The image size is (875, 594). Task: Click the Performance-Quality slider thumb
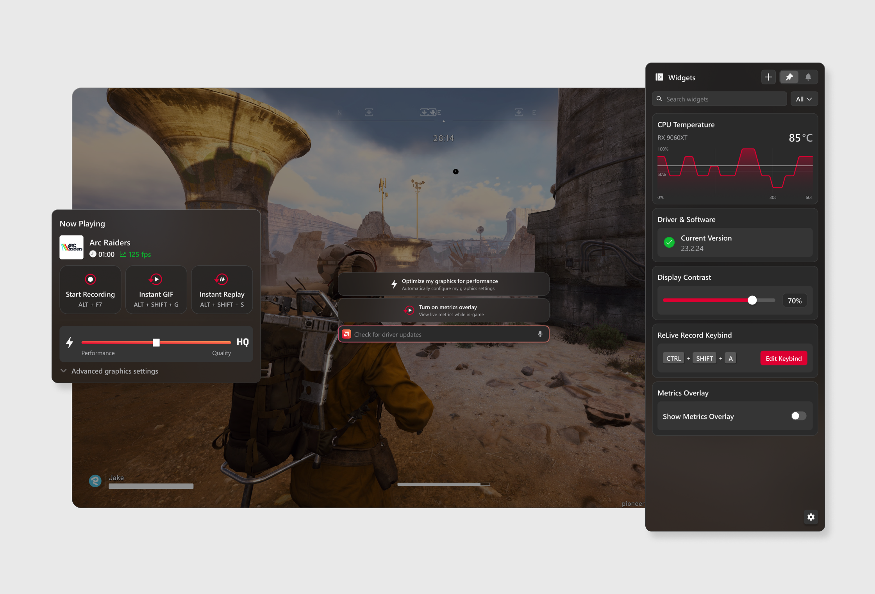coord(156,342)
